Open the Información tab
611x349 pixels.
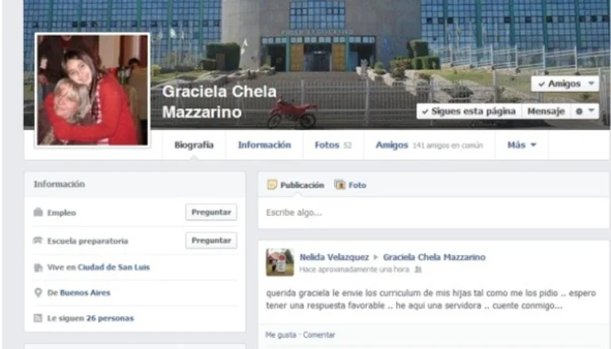click(x=264, y=145)
